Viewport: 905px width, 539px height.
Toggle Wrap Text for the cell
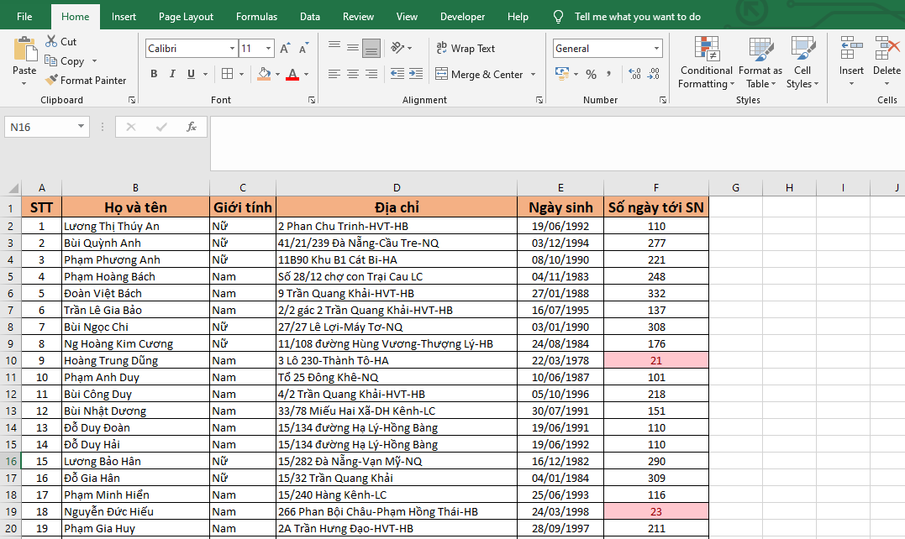click(466, 49)
